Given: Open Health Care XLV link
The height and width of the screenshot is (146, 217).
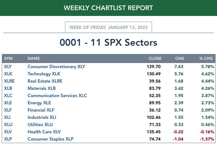Looking at the screenshot, I should [x=44, y=132].
